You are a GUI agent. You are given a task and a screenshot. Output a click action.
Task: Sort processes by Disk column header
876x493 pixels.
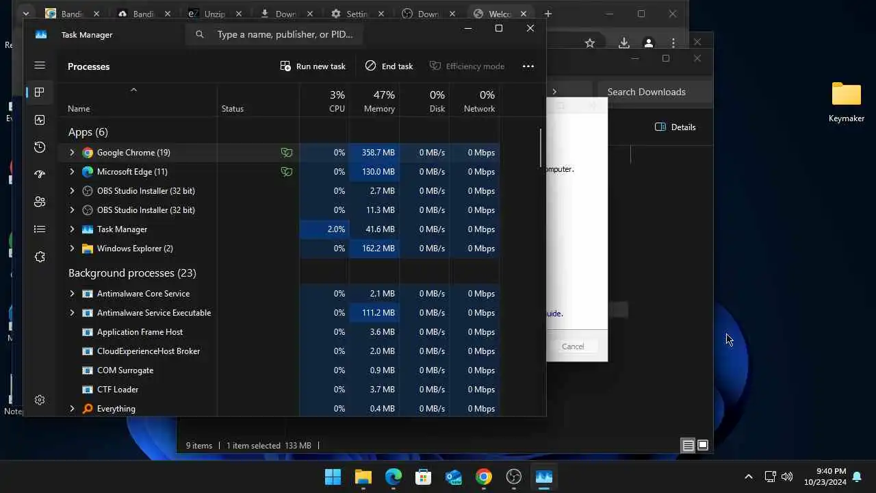(424, 101)
